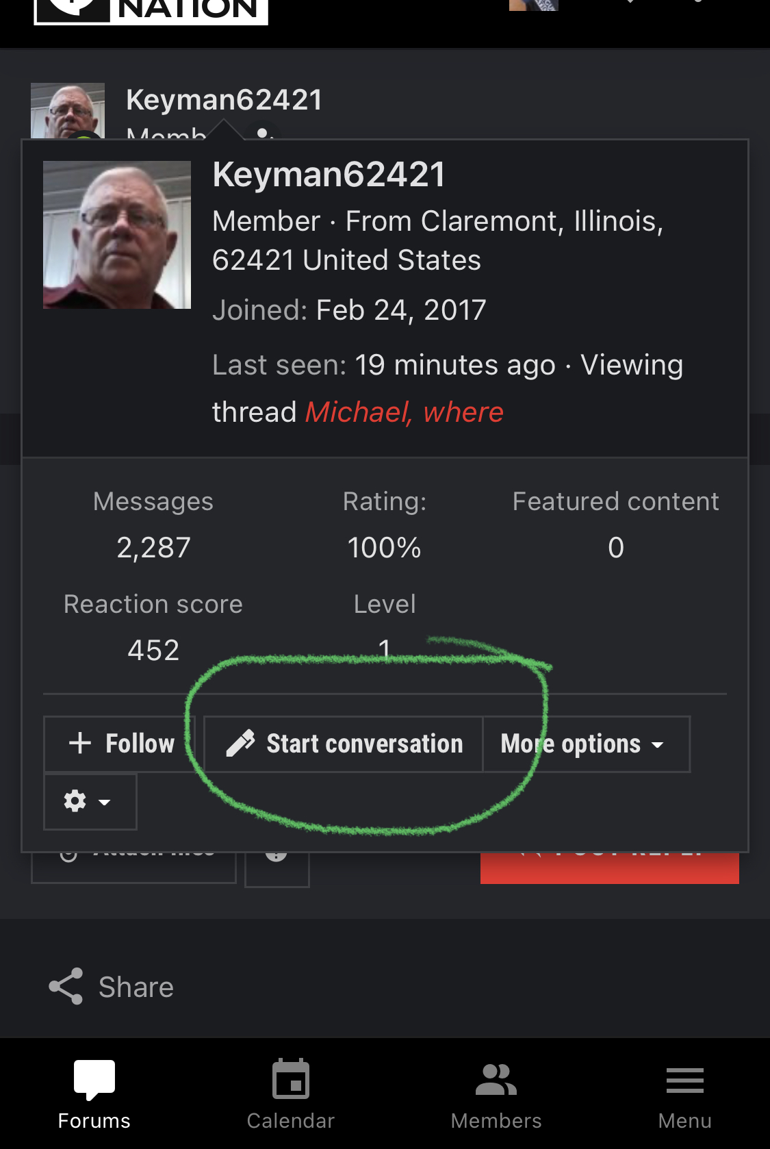Image resolution: width=770 pixels, height=1149 pixels.
Task: Click the Nation site logo
Action: (x=151, y=11)
